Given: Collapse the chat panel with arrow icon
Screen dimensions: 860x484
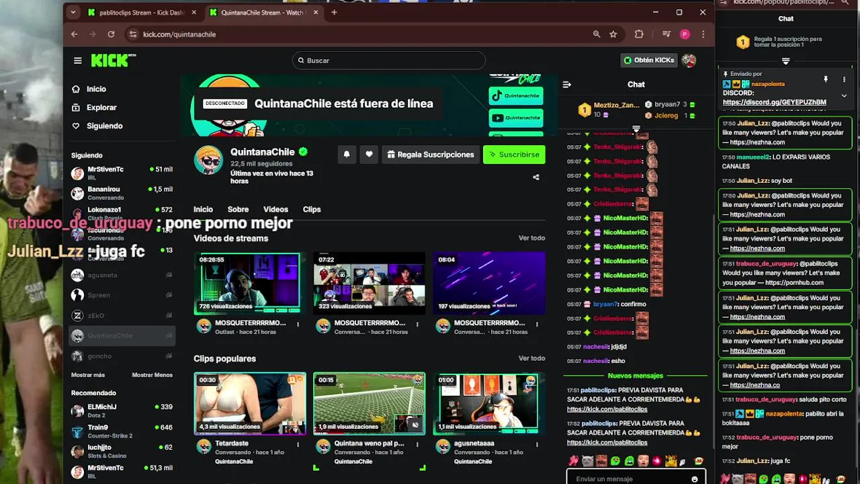Looking at the screenshot, I should [566, 85].
